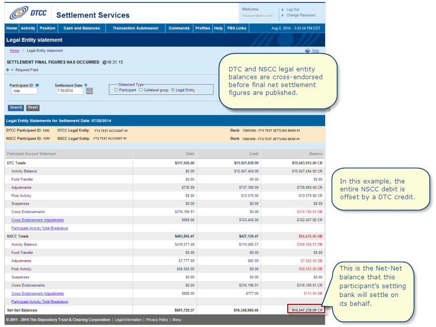
Task: Click DTC Totals debit $317,926.90
Action: point(185,163)
